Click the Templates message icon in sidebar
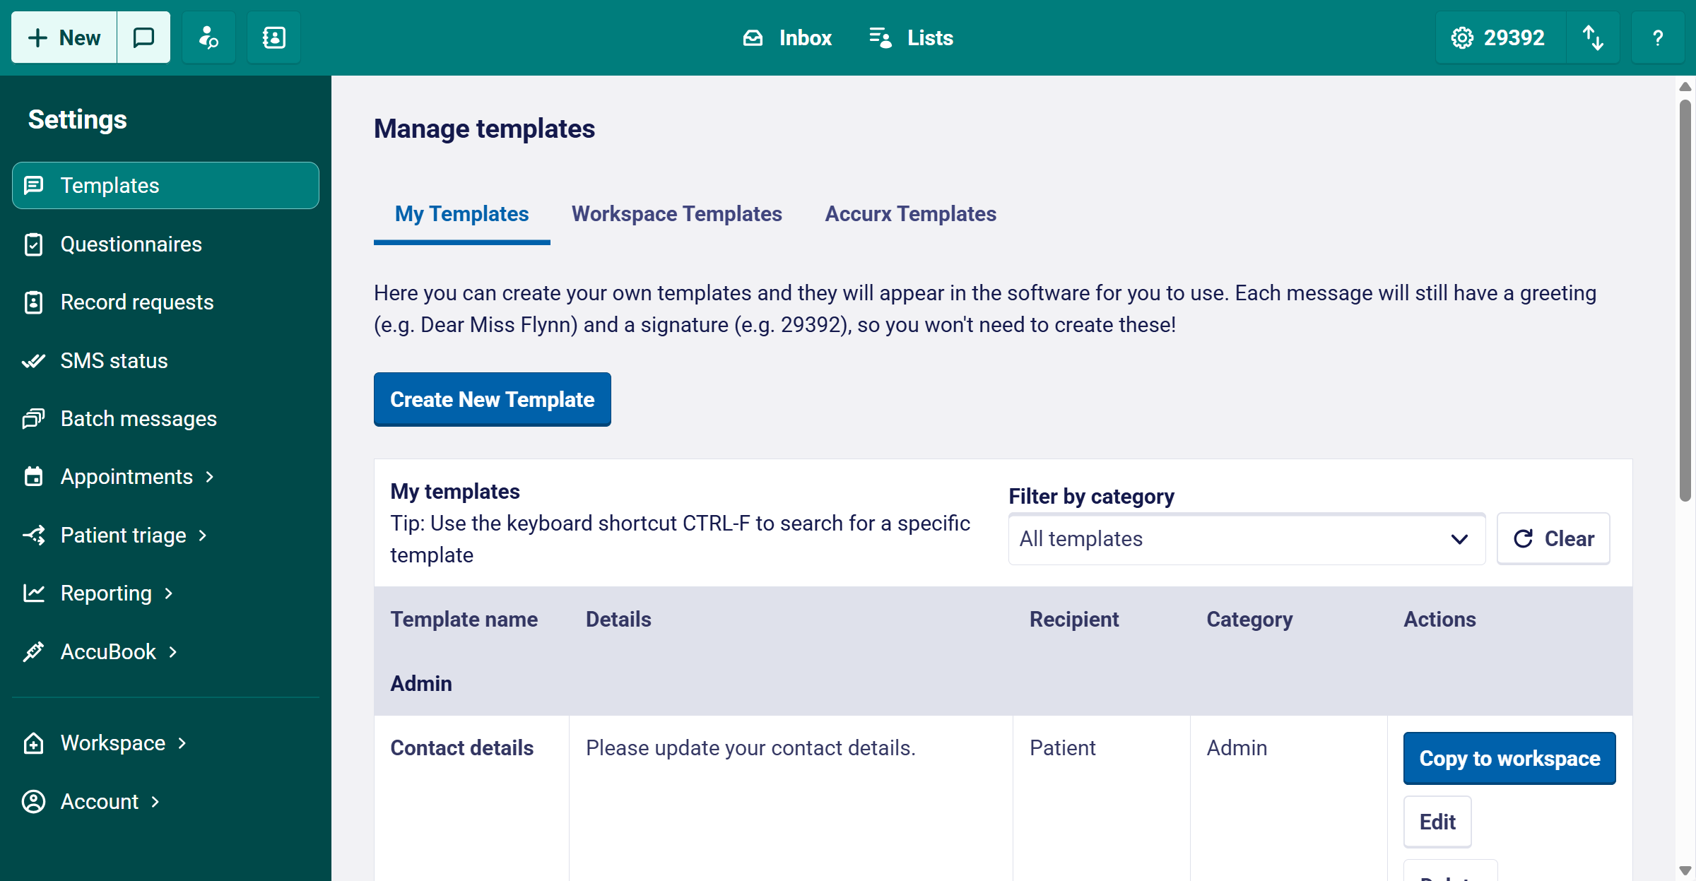The width and height of the screenshot is (1696, 881). [x=33, y=185]
